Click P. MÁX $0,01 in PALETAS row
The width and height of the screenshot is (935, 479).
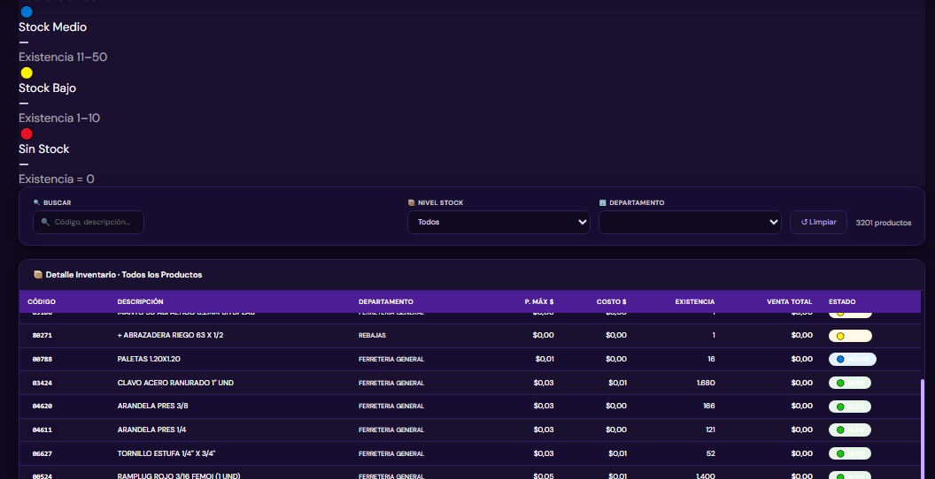pos(544,360)
